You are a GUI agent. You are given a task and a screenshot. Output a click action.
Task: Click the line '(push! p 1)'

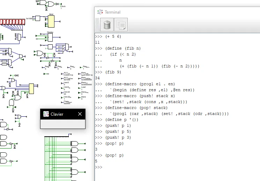point(118,126)
